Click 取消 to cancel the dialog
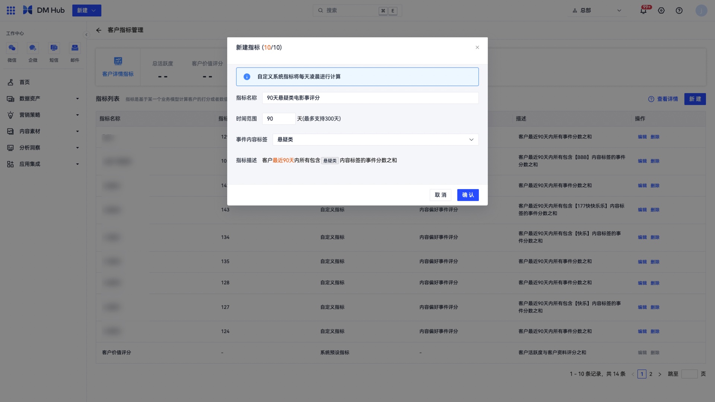 tap(440, 195)
